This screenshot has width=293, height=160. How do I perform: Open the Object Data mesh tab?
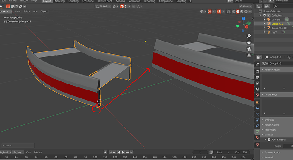pos(257,132)
